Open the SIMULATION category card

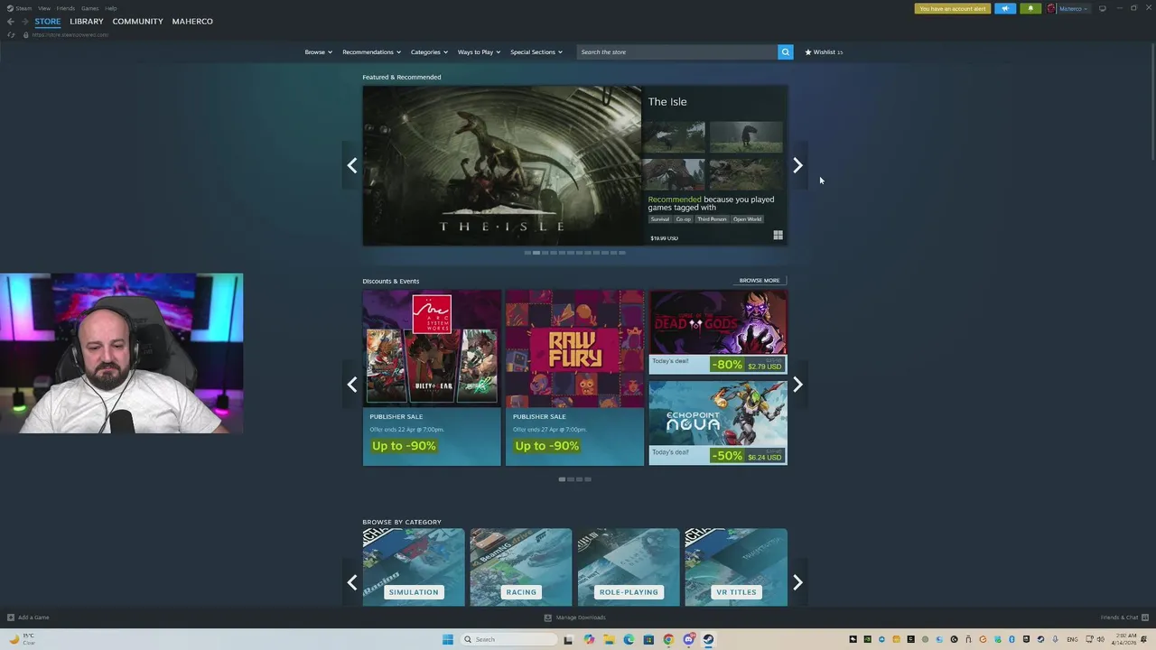point(414,567)
